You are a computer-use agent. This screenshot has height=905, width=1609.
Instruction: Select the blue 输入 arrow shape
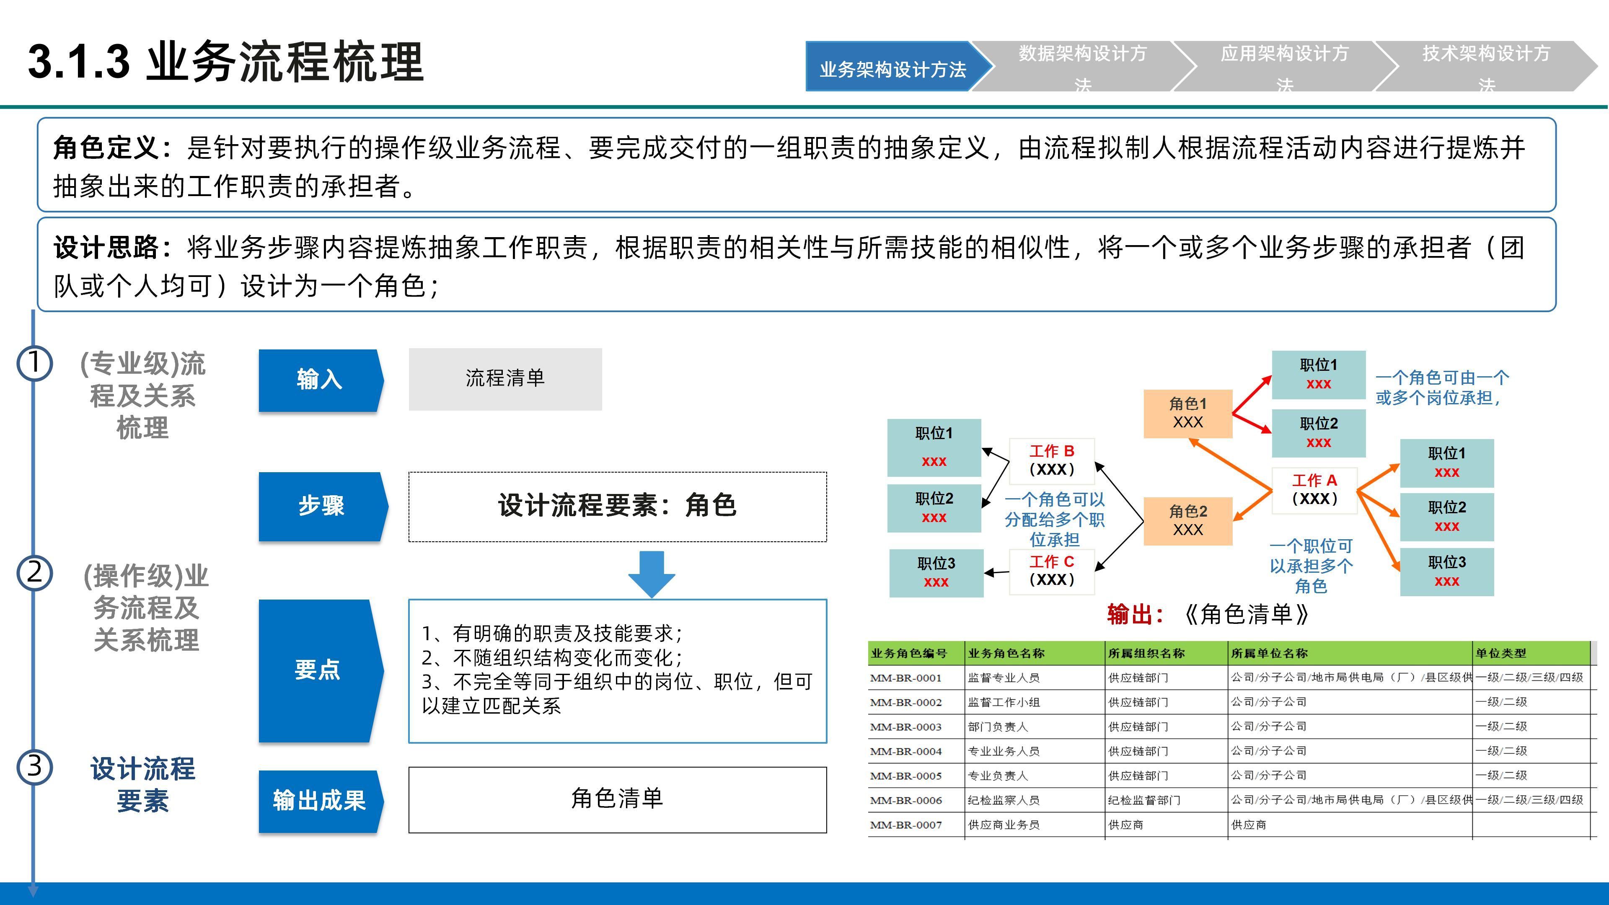point(321,380)
